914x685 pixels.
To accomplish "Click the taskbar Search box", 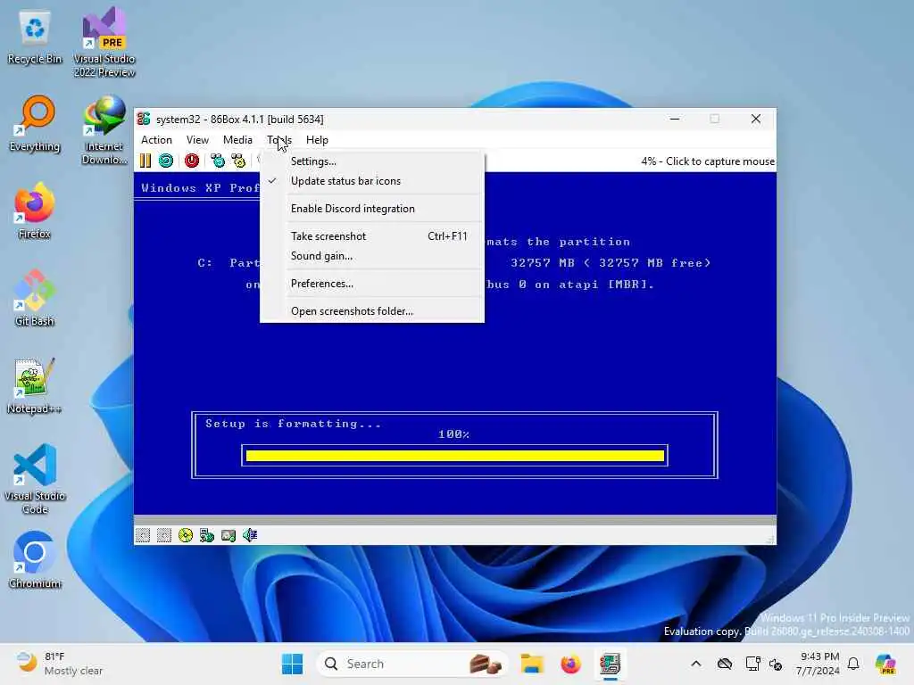I will tap(411, 664).
